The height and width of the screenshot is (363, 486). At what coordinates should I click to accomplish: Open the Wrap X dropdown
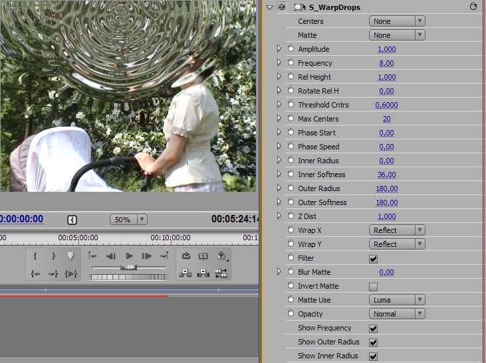397,230
